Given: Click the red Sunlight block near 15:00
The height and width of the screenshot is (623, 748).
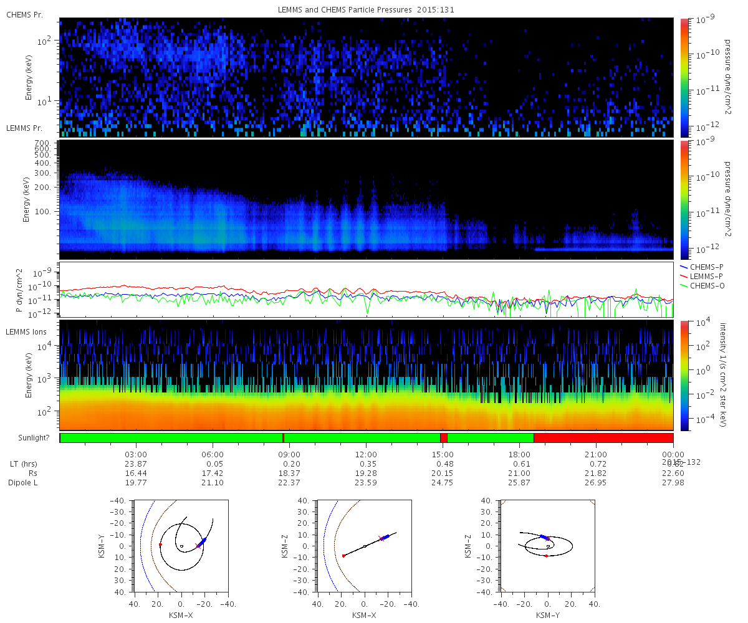Looking at the screenshot, I should tap(444, 438).
